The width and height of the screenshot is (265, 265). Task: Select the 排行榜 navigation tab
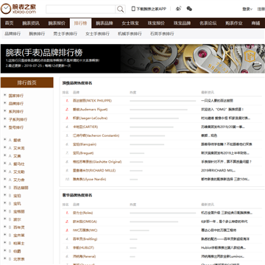(x=81, y=24)
